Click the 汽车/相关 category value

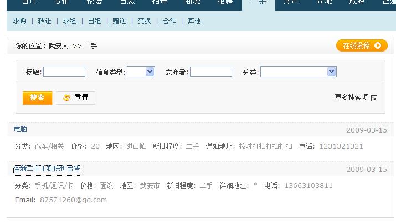click(49, 146)
